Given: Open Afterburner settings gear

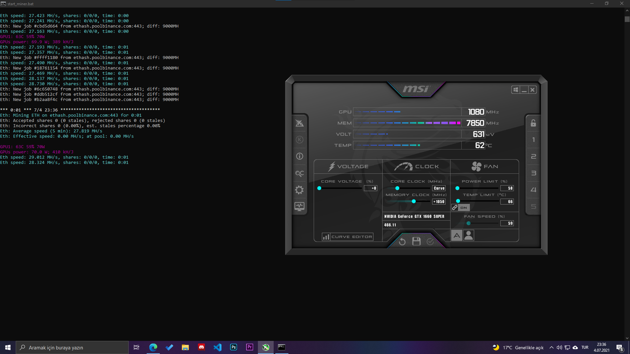Looking at the screenshot, I should pyautogui.click(x=299, y=190).
